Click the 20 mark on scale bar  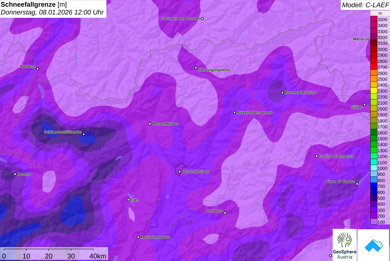(49, 256)
